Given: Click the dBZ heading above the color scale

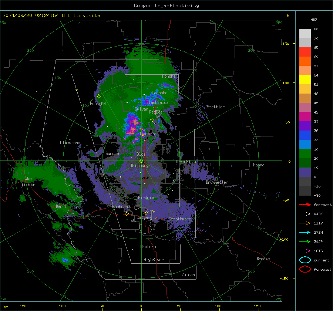Looking at the screenshot, I should point(314,20).
